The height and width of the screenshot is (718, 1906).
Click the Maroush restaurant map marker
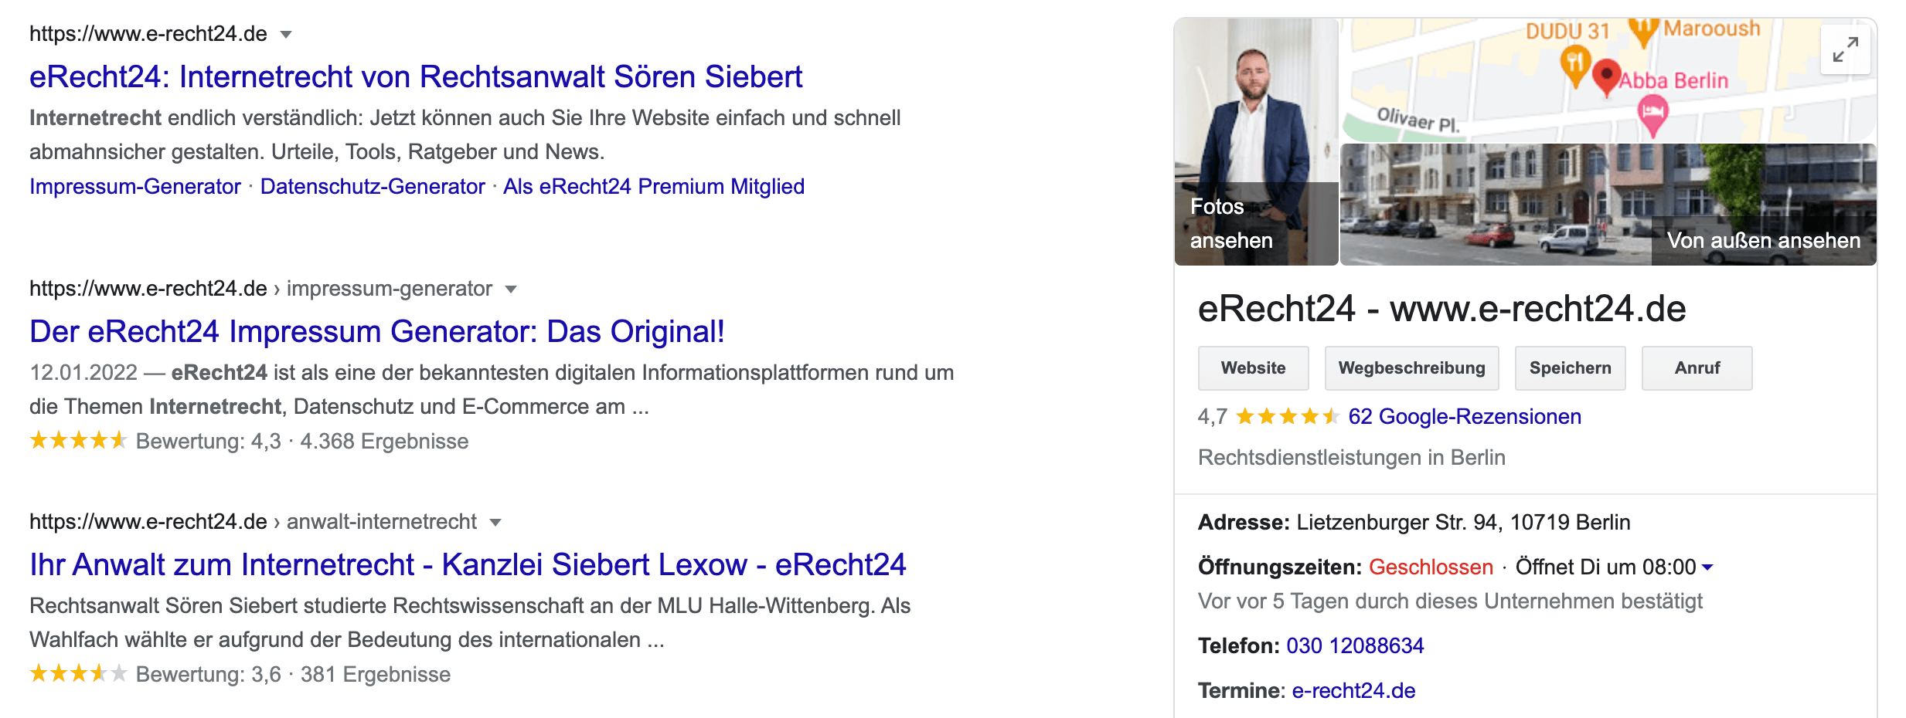(1643, 31)
